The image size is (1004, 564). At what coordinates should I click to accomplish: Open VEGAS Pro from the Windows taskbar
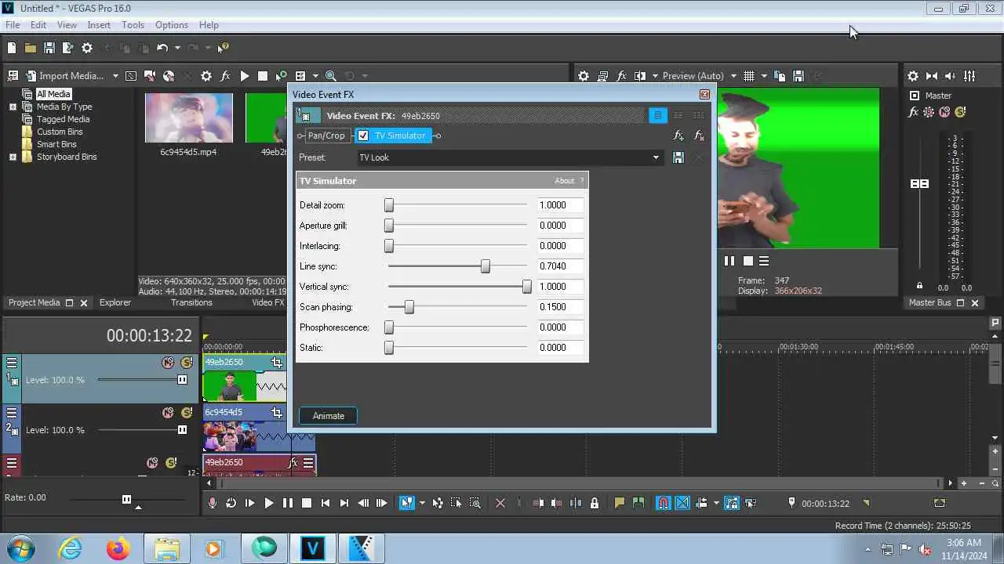coord(312,548)
